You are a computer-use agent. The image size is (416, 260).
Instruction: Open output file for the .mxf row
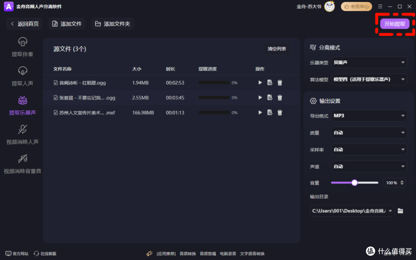click(270, 112)
